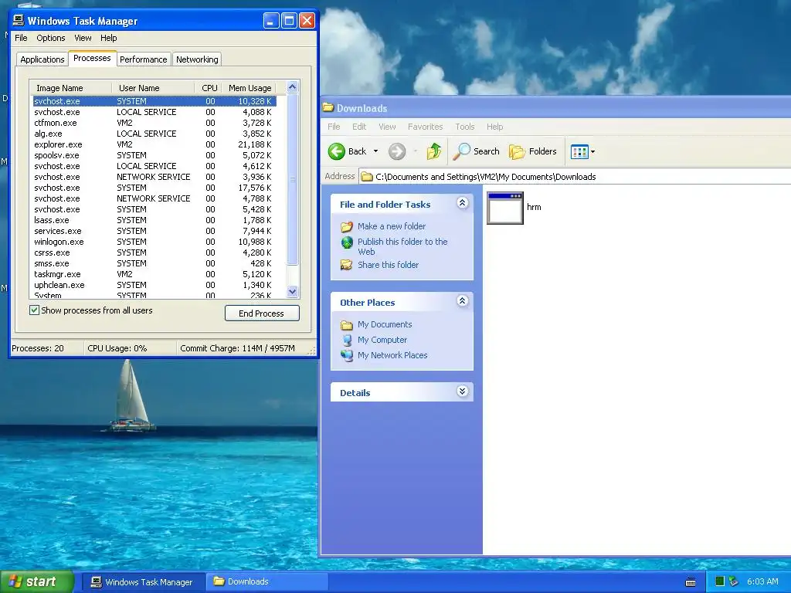Switch to the Performance tab
The image size is (791, 593).
tap(143, 59)
